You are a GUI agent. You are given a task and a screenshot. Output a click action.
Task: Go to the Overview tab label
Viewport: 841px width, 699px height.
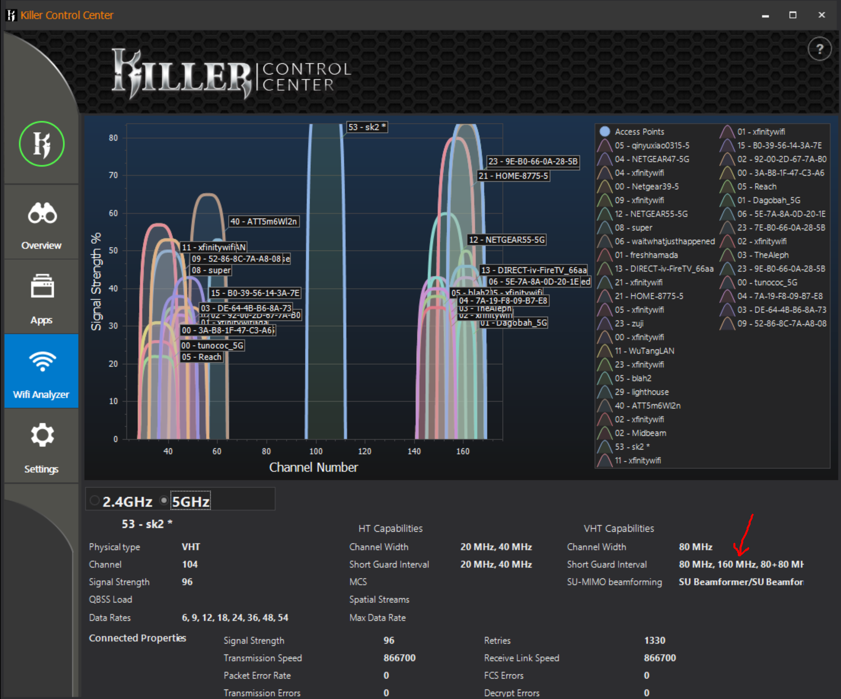click(41, 245)
